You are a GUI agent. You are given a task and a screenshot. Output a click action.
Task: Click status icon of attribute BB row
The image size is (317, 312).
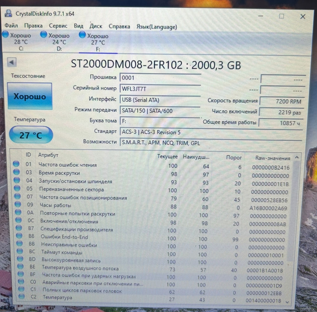click(x=19, y=243)
